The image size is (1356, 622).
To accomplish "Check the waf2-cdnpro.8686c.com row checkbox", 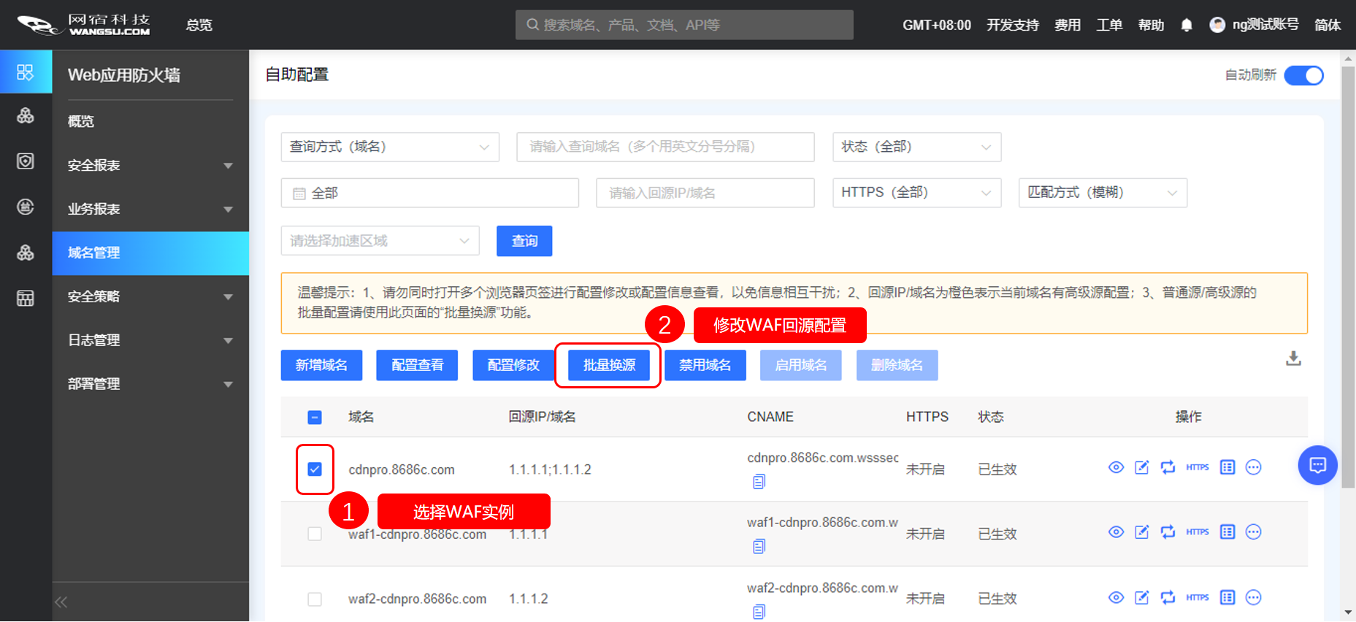I will (315, 599).
